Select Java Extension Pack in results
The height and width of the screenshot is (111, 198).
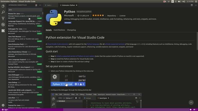click(x=25, y=47)
